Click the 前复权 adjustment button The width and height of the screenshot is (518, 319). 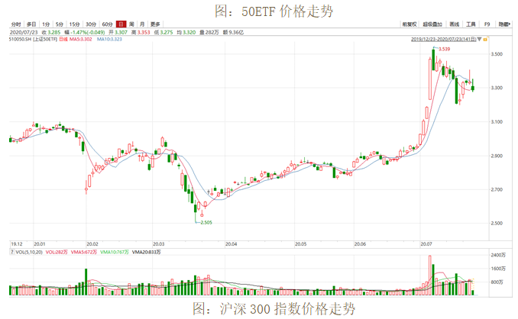point(410,24)
